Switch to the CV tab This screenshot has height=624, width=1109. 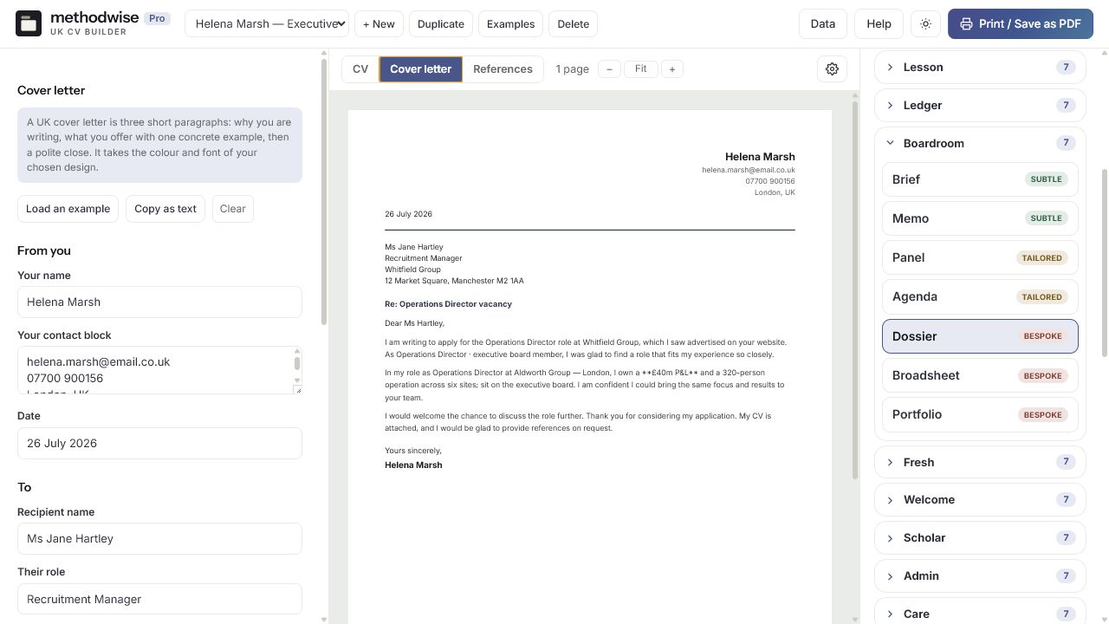tap(360, 68)
